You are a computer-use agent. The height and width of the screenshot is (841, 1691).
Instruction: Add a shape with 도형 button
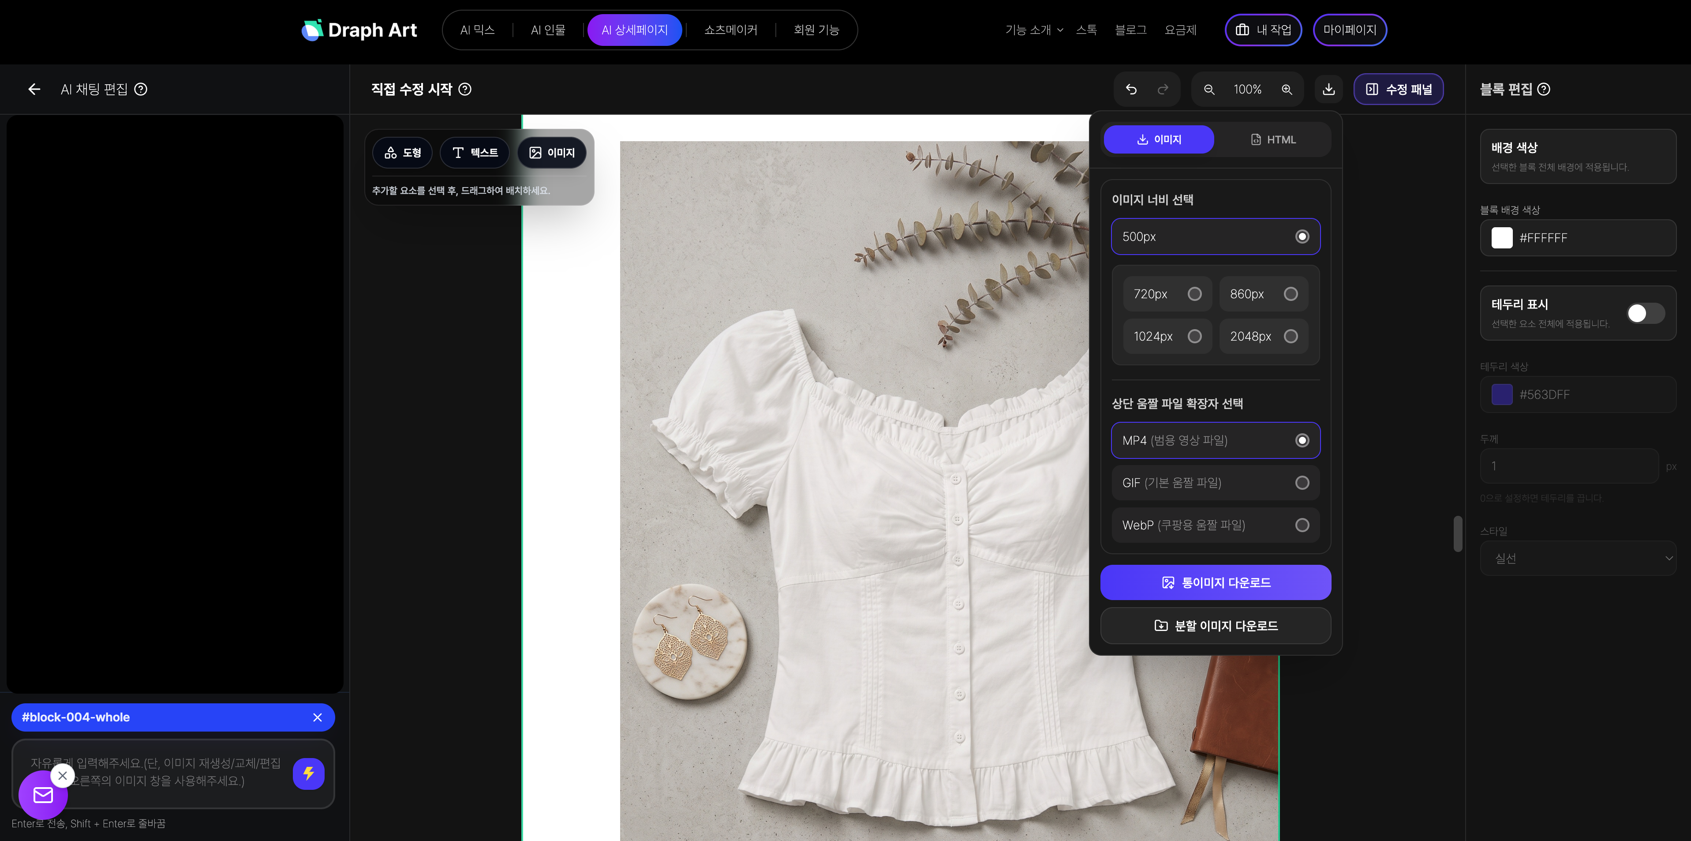click(x=402, y=153)
